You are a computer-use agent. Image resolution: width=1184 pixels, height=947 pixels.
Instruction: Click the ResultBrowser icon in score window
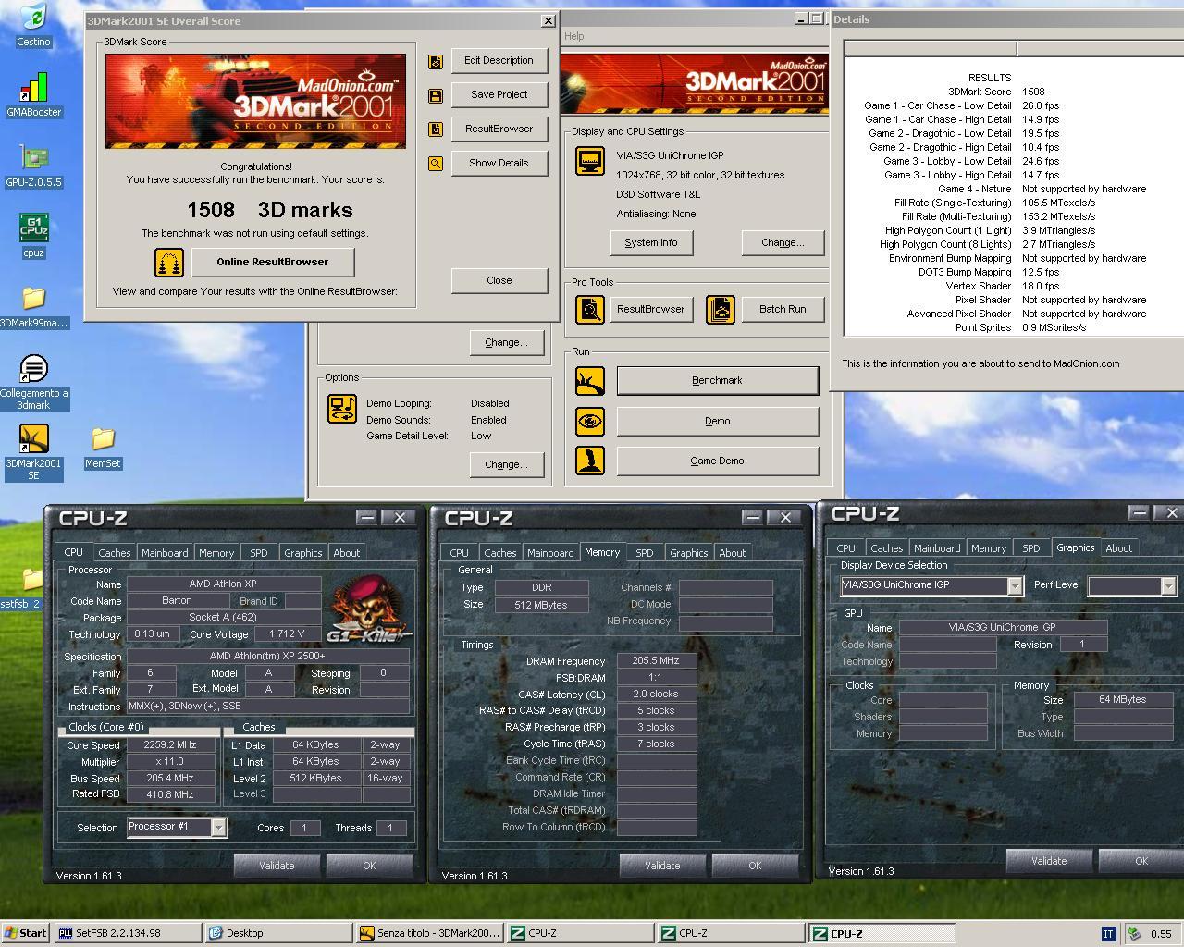coord(436,129)
